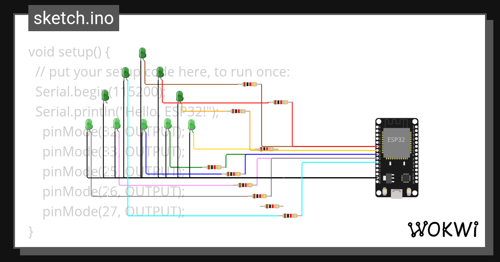Toggle the green LED connected to the yellow wire
Screen dimensions: 500x262
[191, 125]
